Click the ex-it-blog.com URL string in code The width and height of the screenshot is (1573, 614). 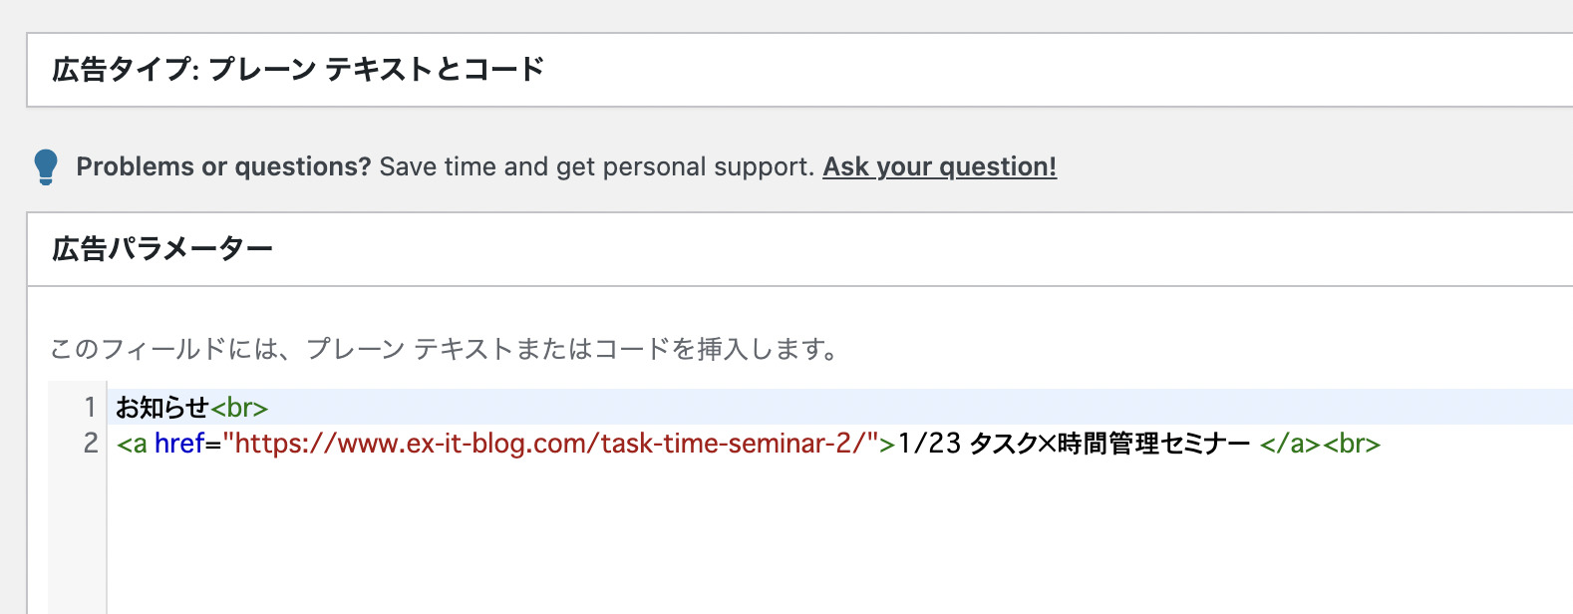pyautogui.click(x=549, y=443)
